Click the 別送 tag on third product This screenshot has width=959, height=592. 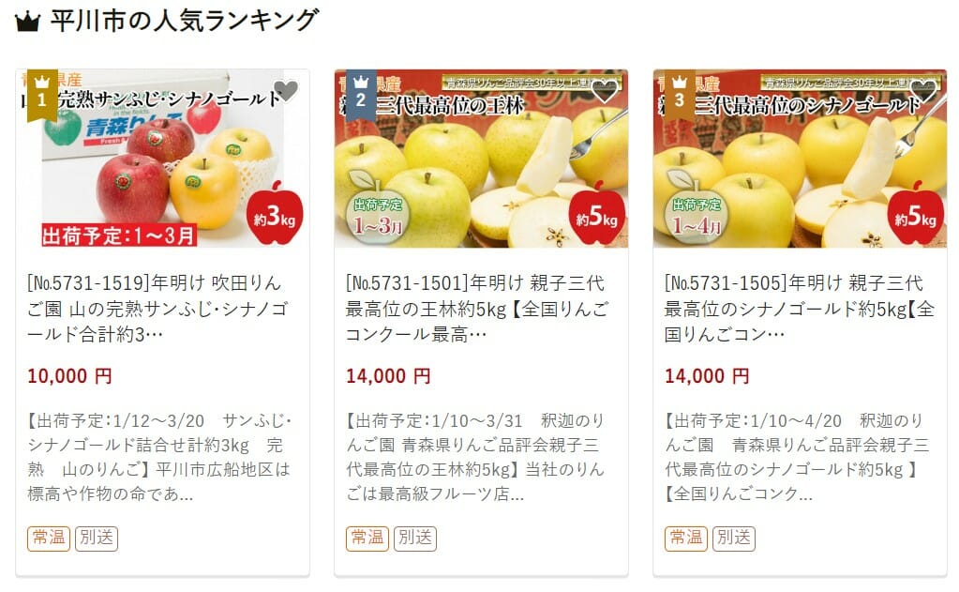[x=734, y=539]
